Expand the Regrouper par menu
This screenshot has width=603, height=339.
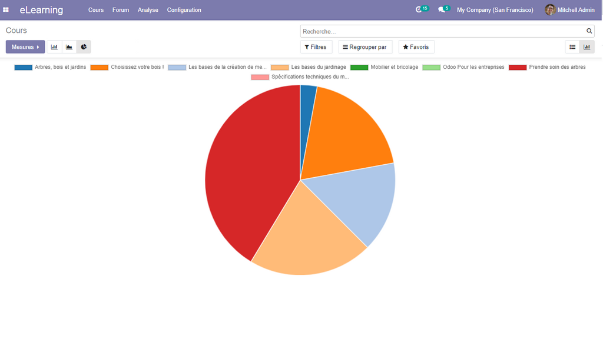pos(365,47)
